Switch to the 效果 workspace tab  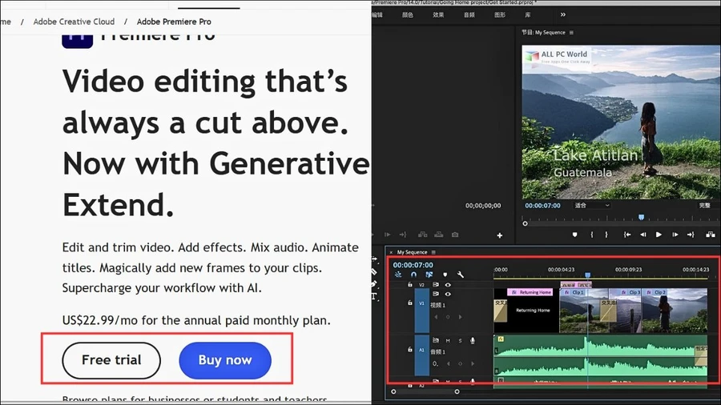coord(438,14)
